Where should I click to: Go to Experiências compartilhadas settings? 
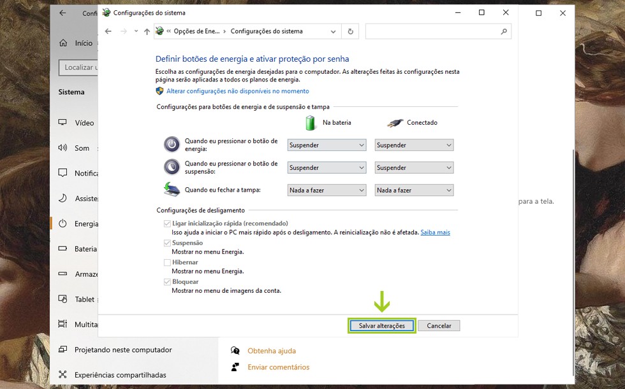(120, 375)
